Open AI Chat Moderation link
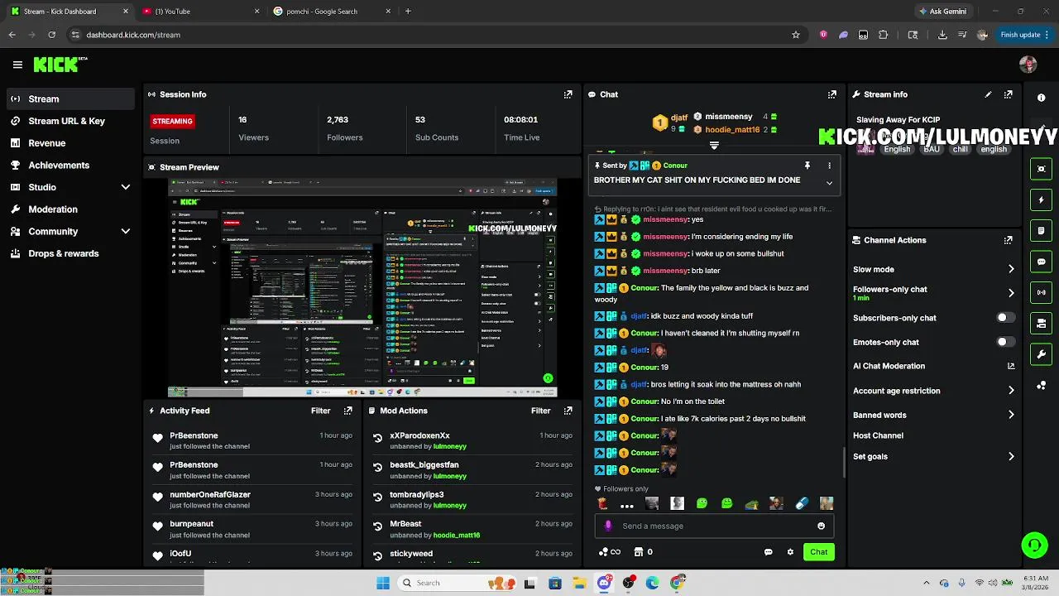This screenshot has width=1059, height=596. (x=934, y=366)
